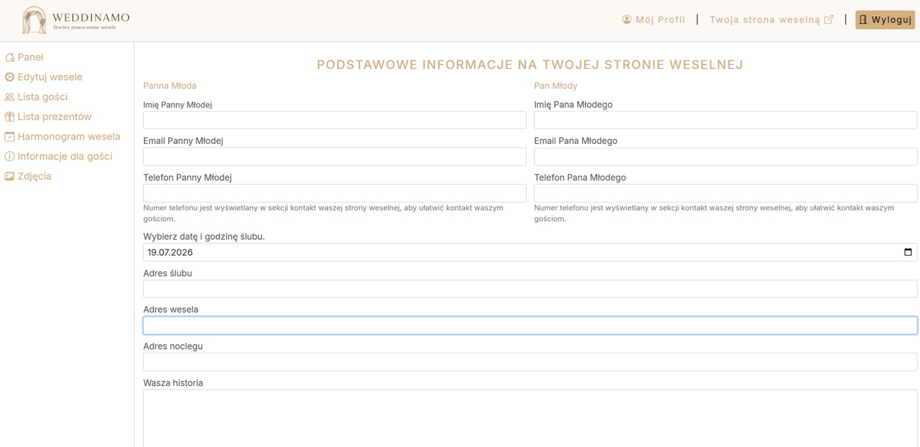Image resolution: width=920 pixels, height=447 pixels.
Task: Click the Wasza historia text area
Action: pos(530,417)
